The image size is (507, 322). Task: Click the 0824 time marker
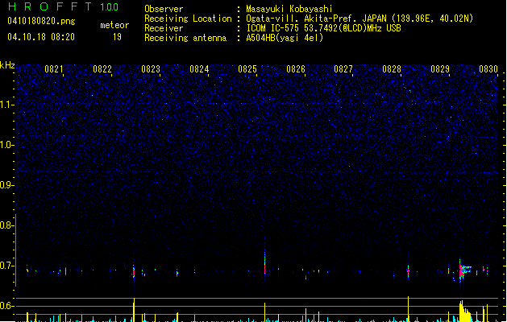(199, 69)
